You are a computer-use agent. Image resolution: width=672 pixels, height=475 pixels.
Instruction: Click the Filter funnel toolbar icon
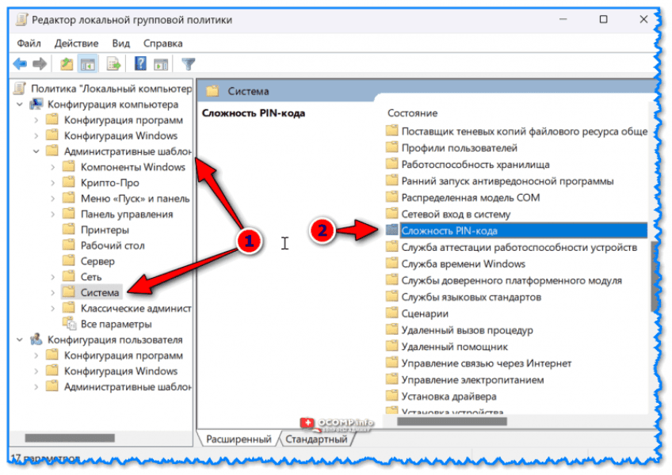coord(188,64)
